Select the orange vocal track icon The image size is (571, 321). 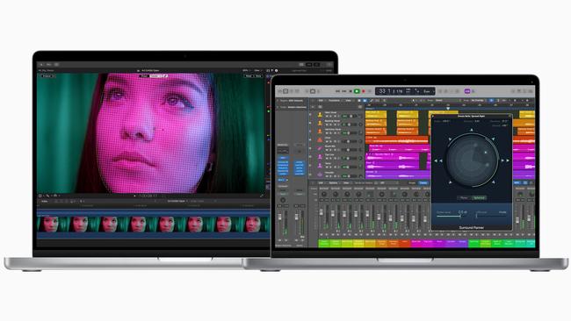(x=320, y=132)
